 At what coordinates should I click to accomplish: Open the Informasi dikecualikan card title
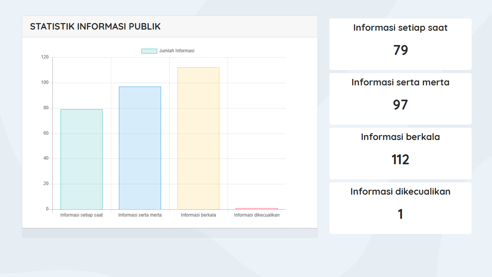pyautogui.click(x=400, y=192)
